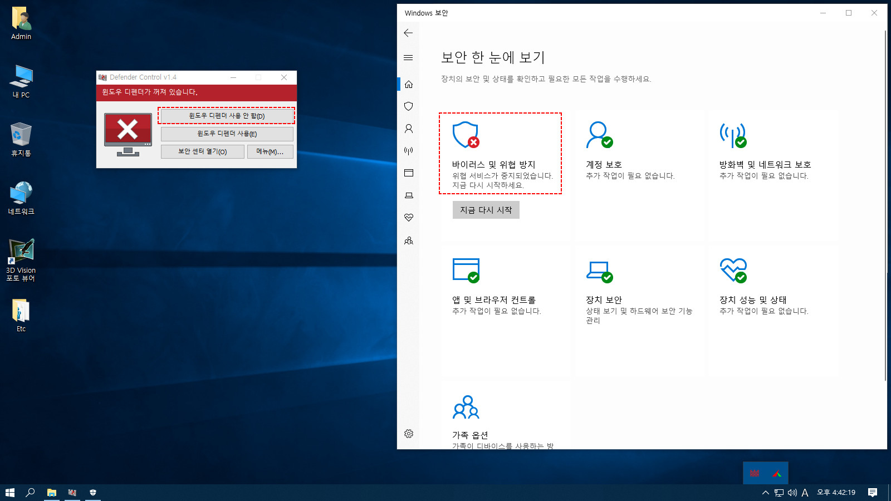Open Firewall & network sidebar antenna icon
Viewport: 891px width, 501px height.
coord(409,151)
